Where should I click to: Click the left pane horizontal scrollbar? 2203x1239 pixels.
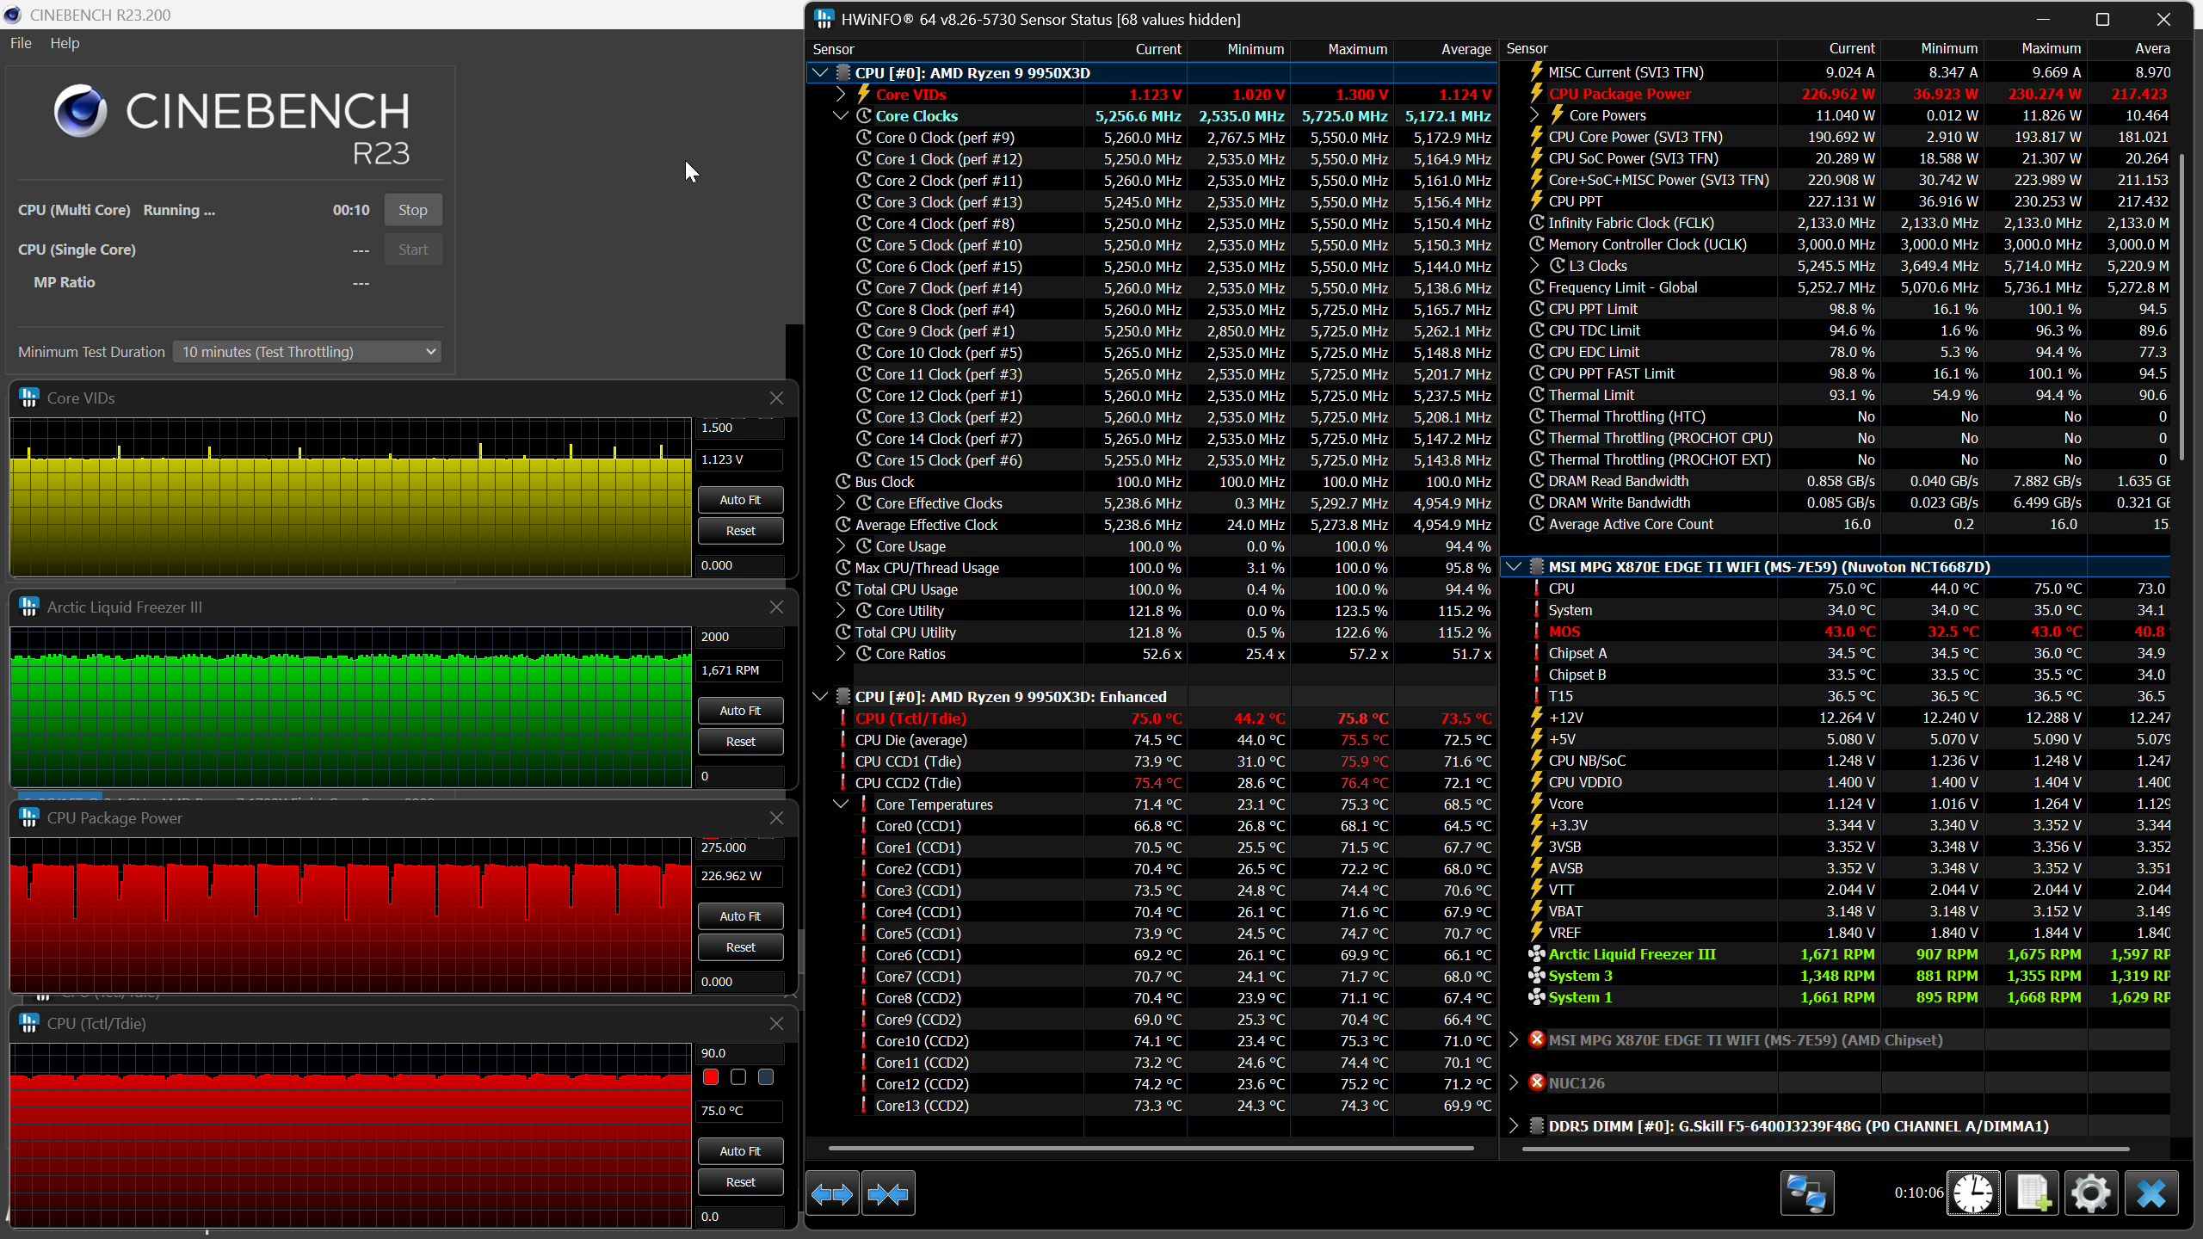pyautogui.click(x=1151, y=1148)
